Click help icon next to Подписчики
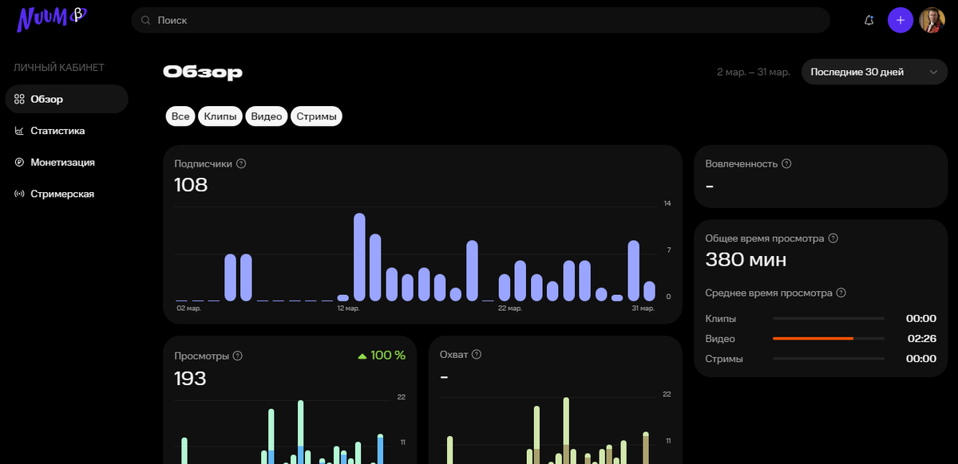The image size is (958, 464). click(241, 163)
